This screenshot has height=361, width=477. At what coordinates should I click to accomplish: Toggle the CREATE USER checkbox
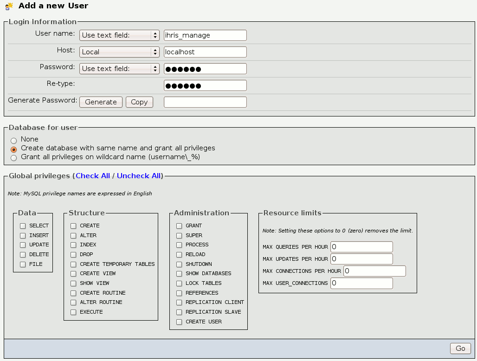click(179, 322)
